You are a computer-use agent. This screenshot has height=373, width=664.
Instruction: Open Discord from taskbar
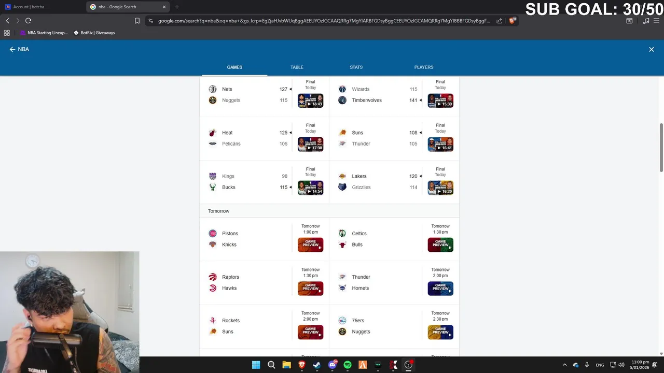pos(333,365)
